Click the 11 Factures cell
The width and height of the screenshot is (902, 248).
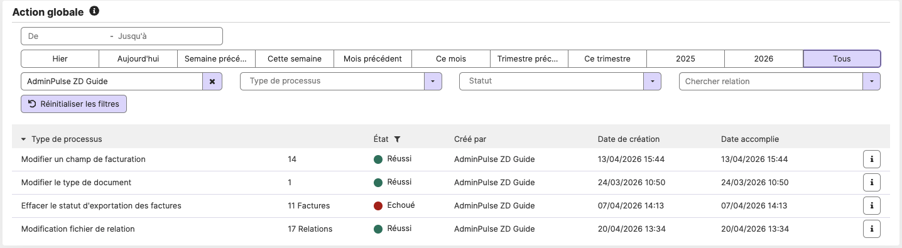308,206
